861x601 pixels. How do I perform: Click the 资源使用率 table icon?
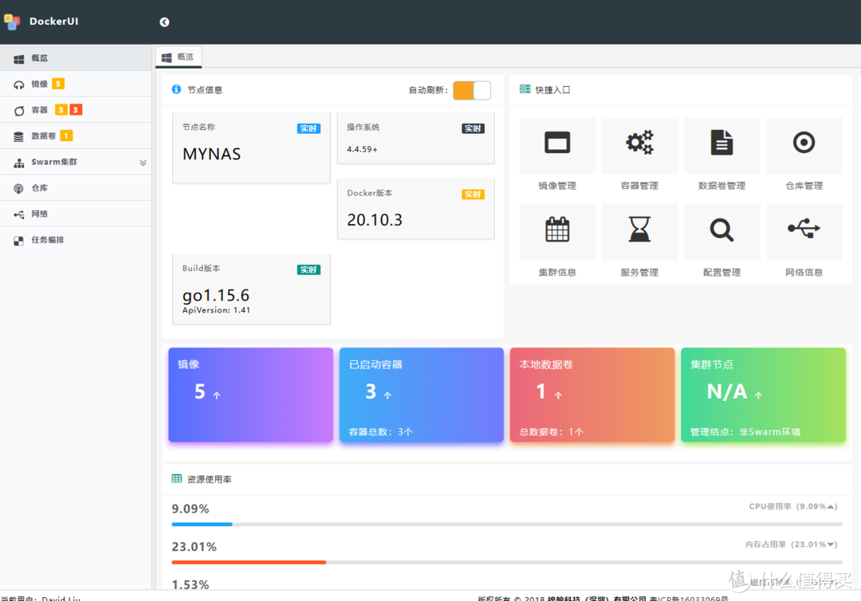click(x=176, y=478)
